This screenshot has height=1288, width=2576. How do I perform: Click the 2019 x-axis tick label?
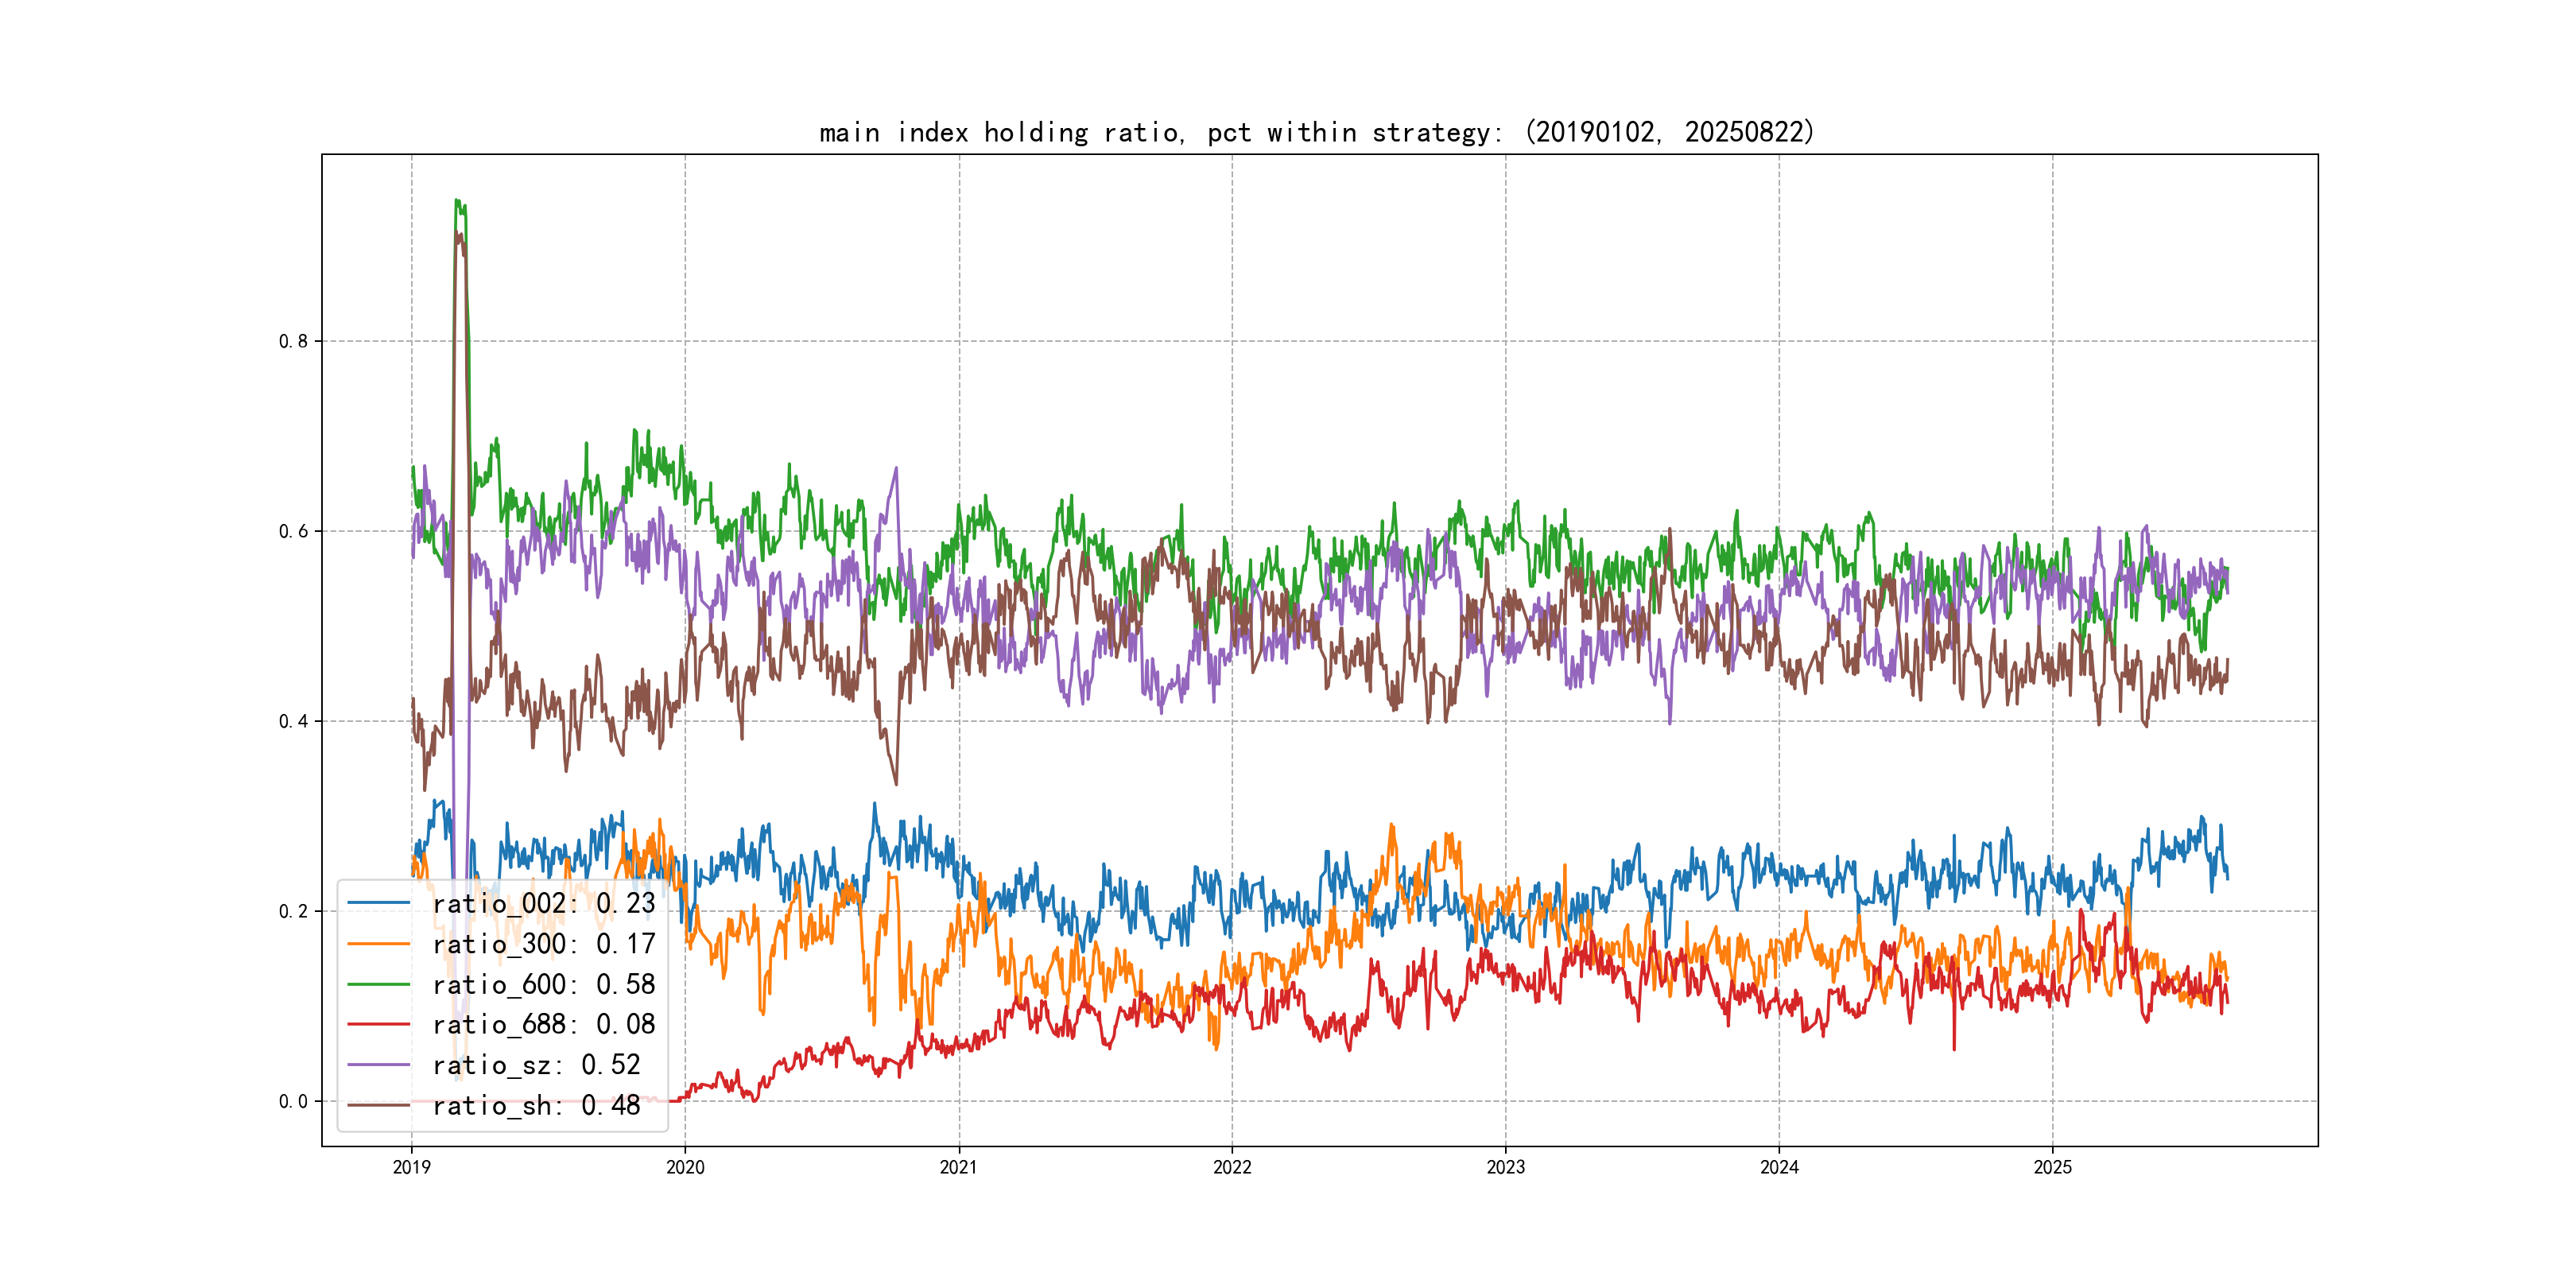point(411,1167)
